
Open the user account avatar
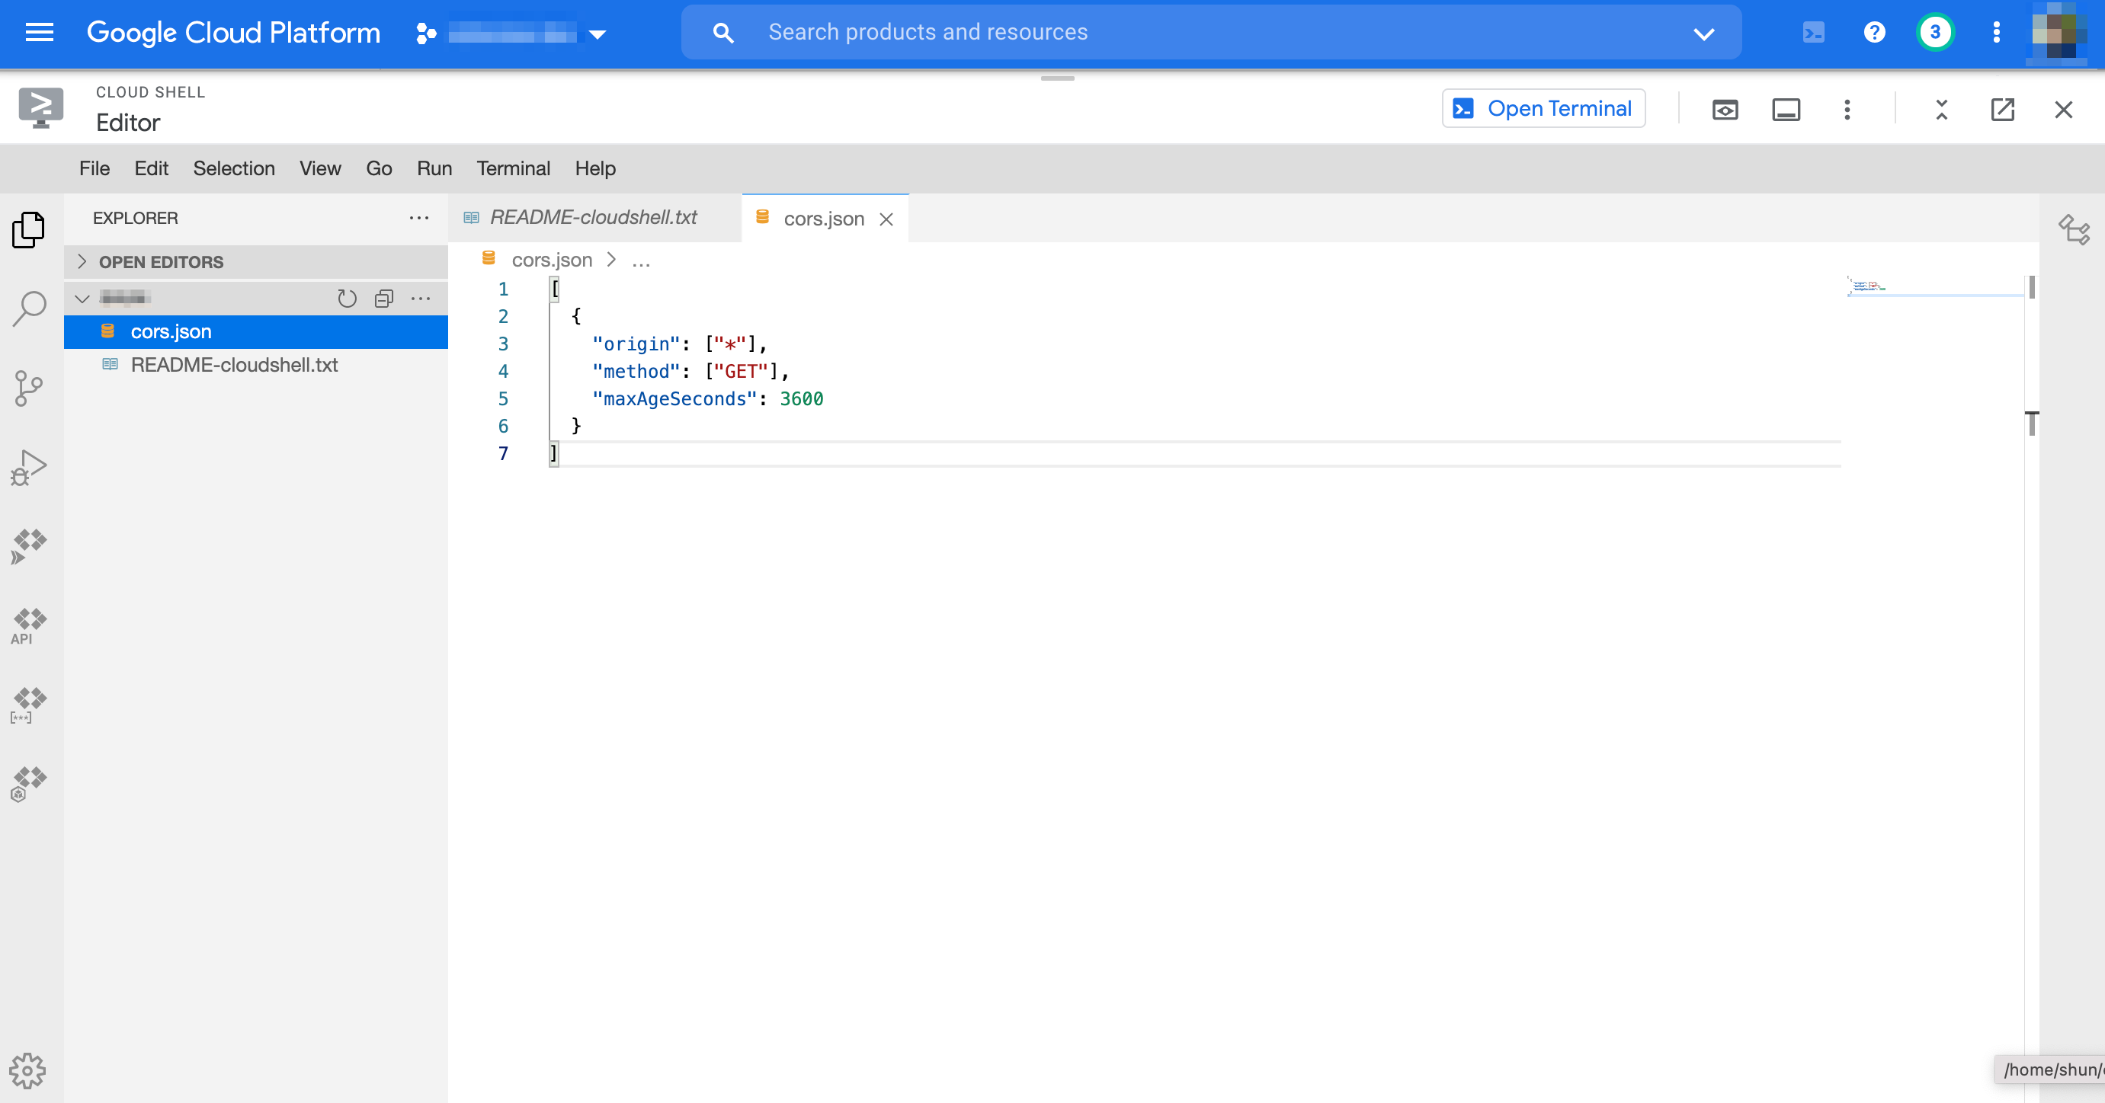[x=2060, y=32]
